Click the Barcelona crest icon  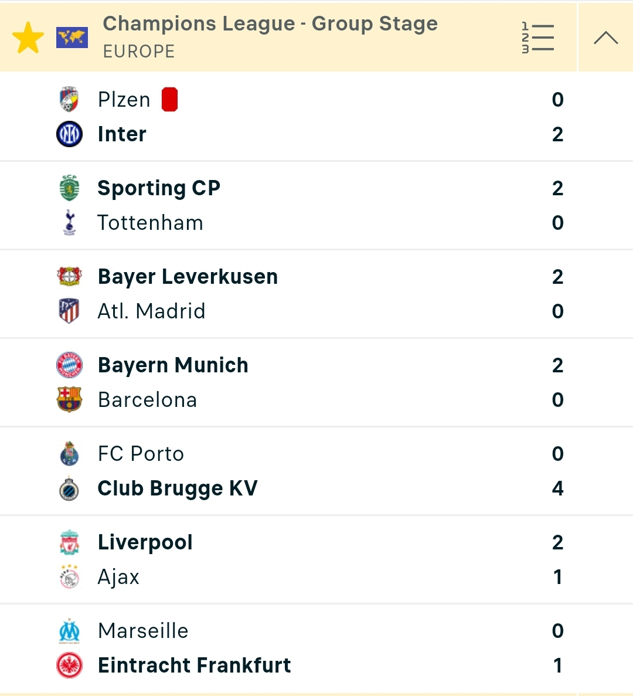(69, 399)
